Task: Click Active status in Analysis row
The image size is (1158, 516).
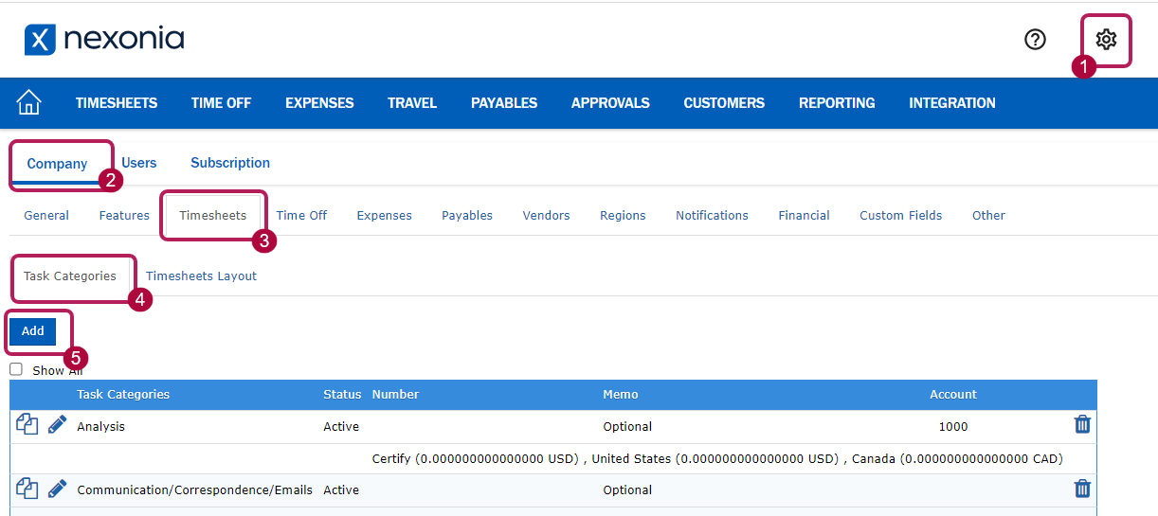Action: (341, 427)
